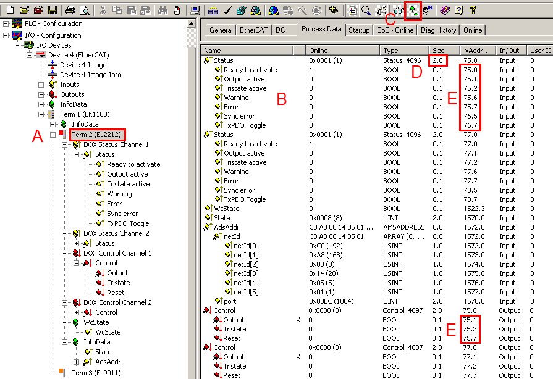Collapse the I/O - Configuration node
The image size is (553, 379).
click(x=6, y=35)
